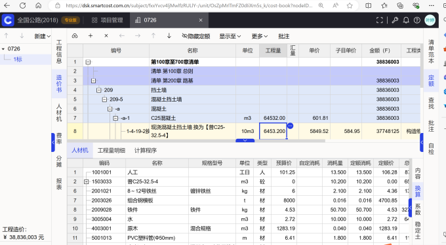Screen dimensions: 446x245
Task: Click the delete X toolbar icon
Action: [x=106, y=36]
